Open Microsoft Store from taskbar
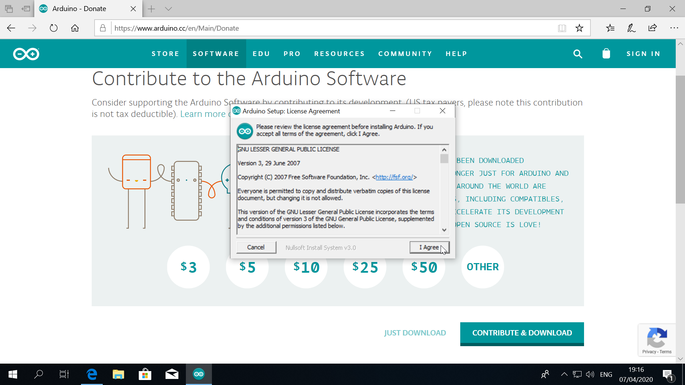This screenshot has height=385, width=685. [x=145, y=374]
